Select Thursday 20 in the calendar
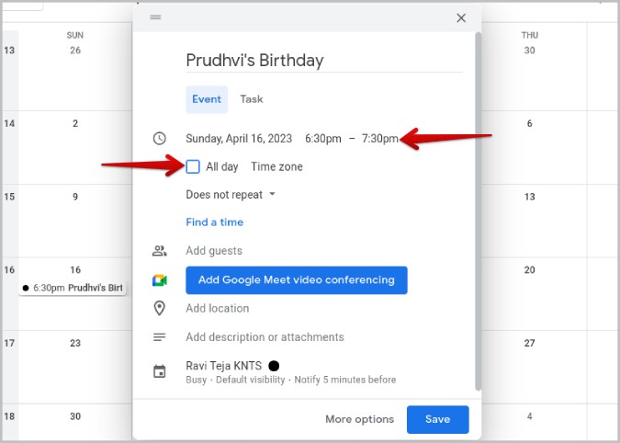Screen dimensions: 620x443 coord(529,270)
